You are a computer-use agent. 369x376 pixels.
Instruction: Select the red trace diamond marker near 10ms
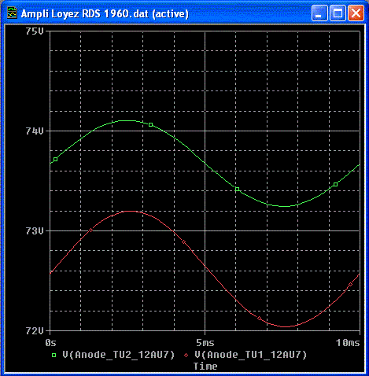coord(350,285)
